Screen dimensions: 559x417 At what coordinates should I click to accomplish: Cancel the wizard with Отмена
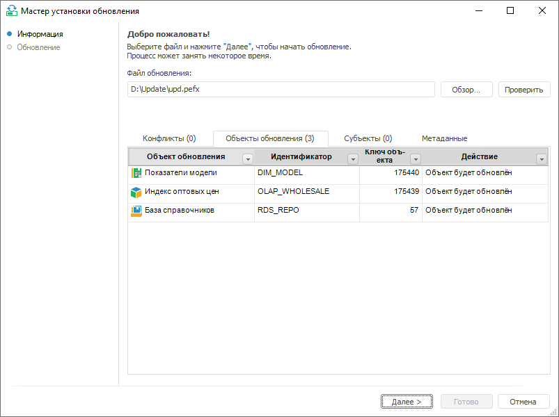[523, 402]
